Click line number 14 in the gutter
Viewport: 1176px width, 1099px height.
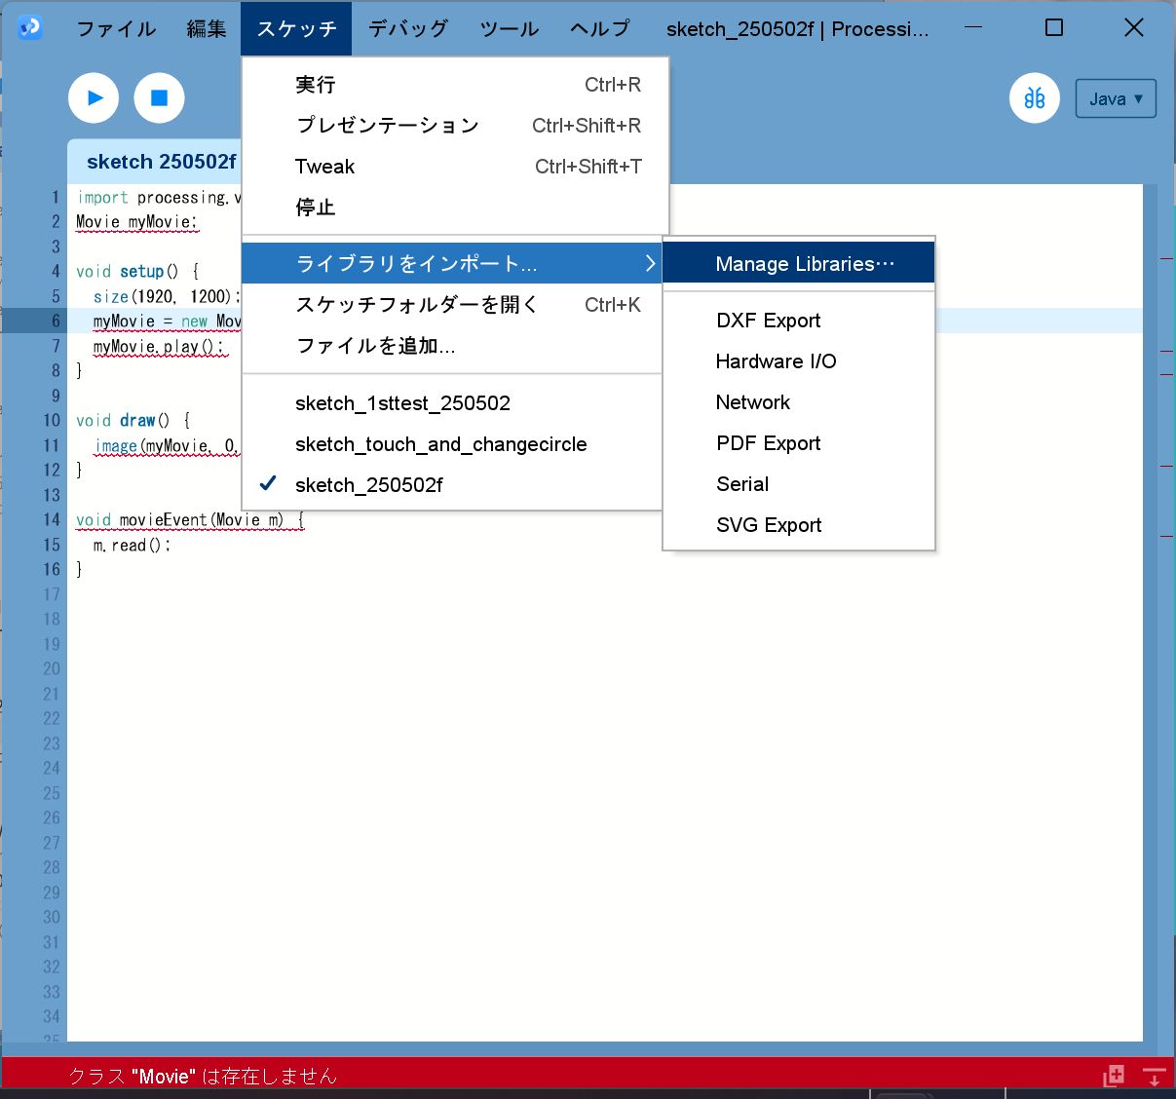tap(52, 520)
